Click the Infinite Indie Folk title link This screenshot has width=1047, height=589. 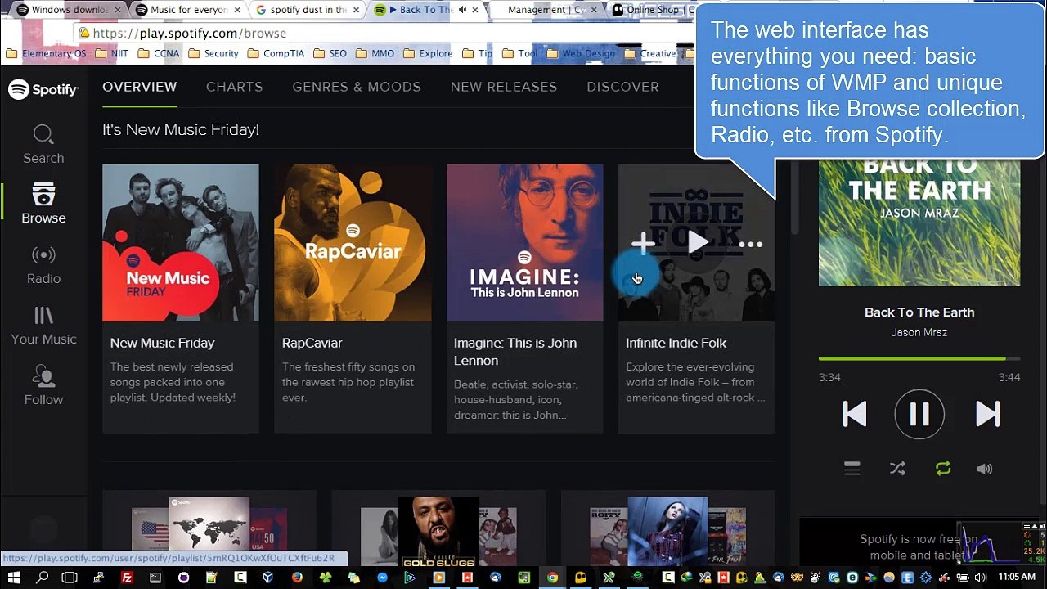[676, 343]
